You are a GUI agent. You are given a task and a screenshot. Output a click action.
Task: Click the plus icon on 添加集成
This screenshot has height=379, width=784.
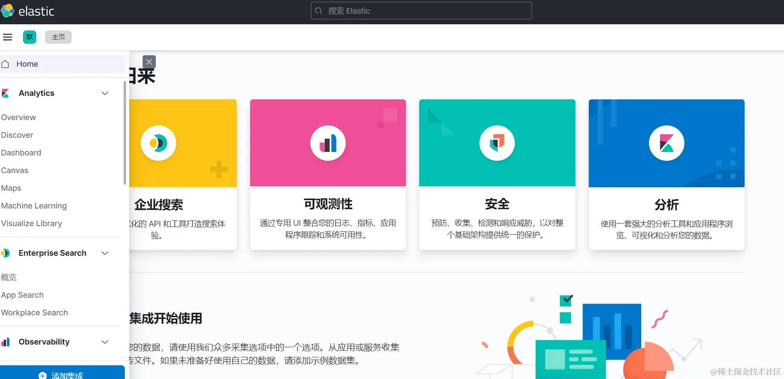42,375
